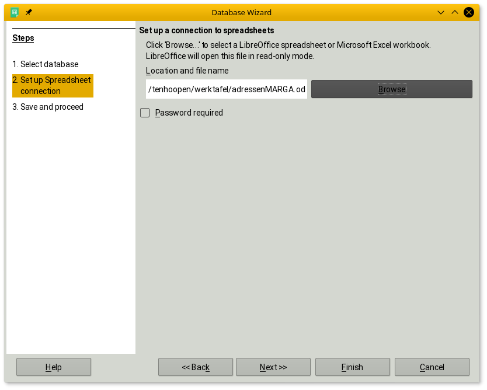
Task: Click the Database Wizard title bar text
Action: click(x=241, y=12)
